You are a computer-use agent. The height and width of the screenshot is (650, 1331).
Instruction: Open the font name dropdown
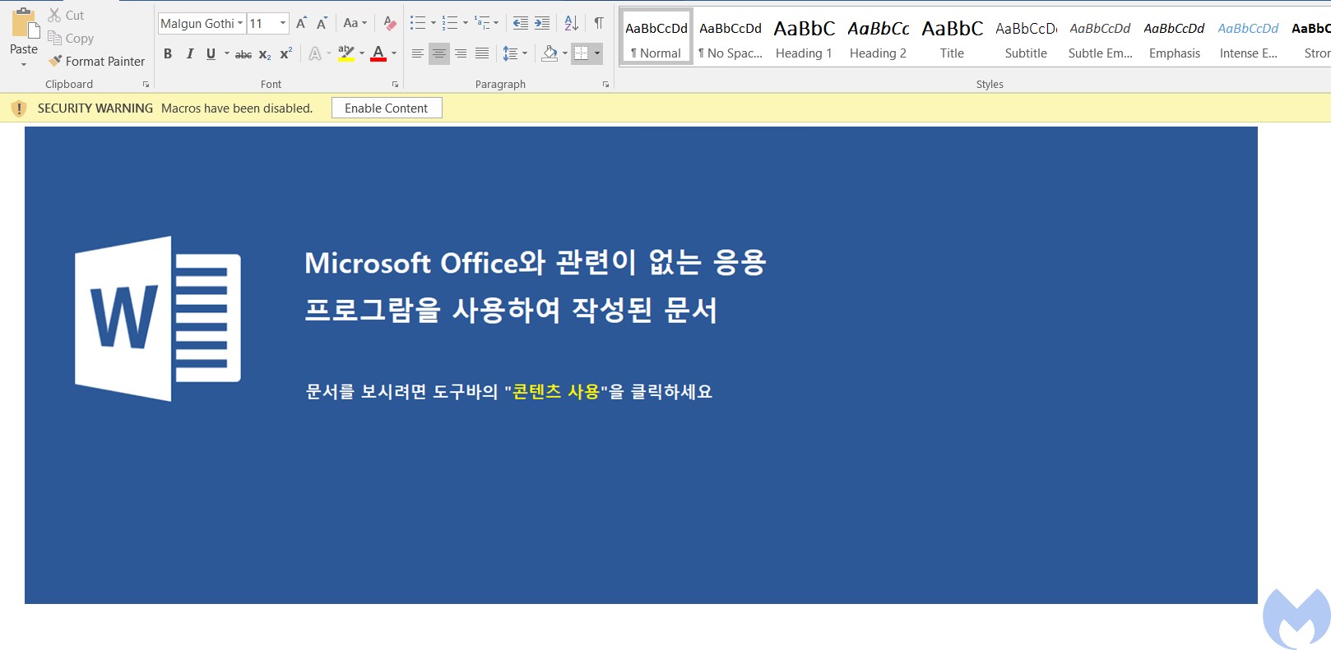tap(240, 24)
